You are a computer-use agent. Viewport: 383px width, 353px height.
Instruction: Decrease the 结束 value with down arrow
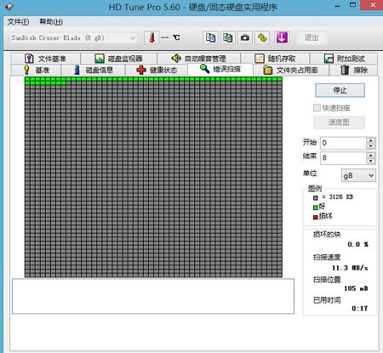[370, 161]
